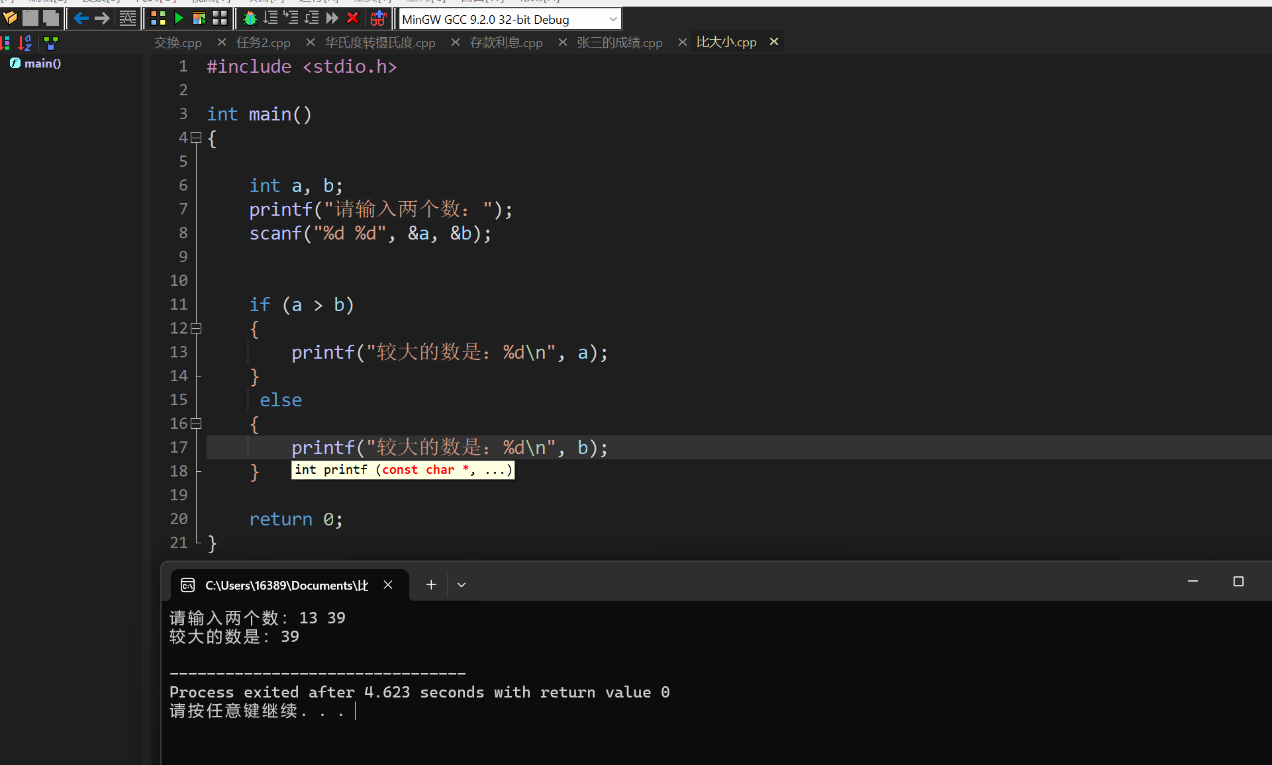1272x765 pixels.
Task: Click the back navigation arrow
Action: 81,19
